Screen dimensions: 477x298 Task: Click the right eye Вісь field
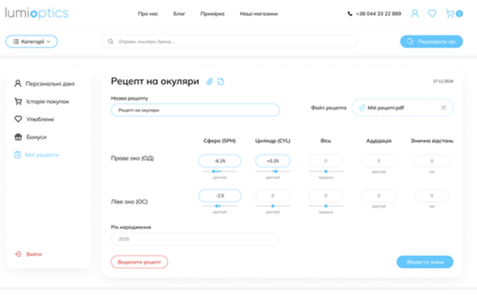pyautogui.click(x=326, y=161)
